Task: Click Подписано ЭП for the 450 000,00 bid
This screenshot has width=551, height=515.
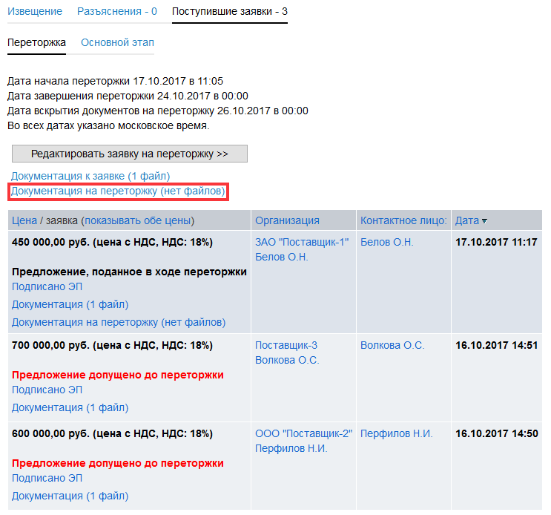Action: (x=47, y=286)
